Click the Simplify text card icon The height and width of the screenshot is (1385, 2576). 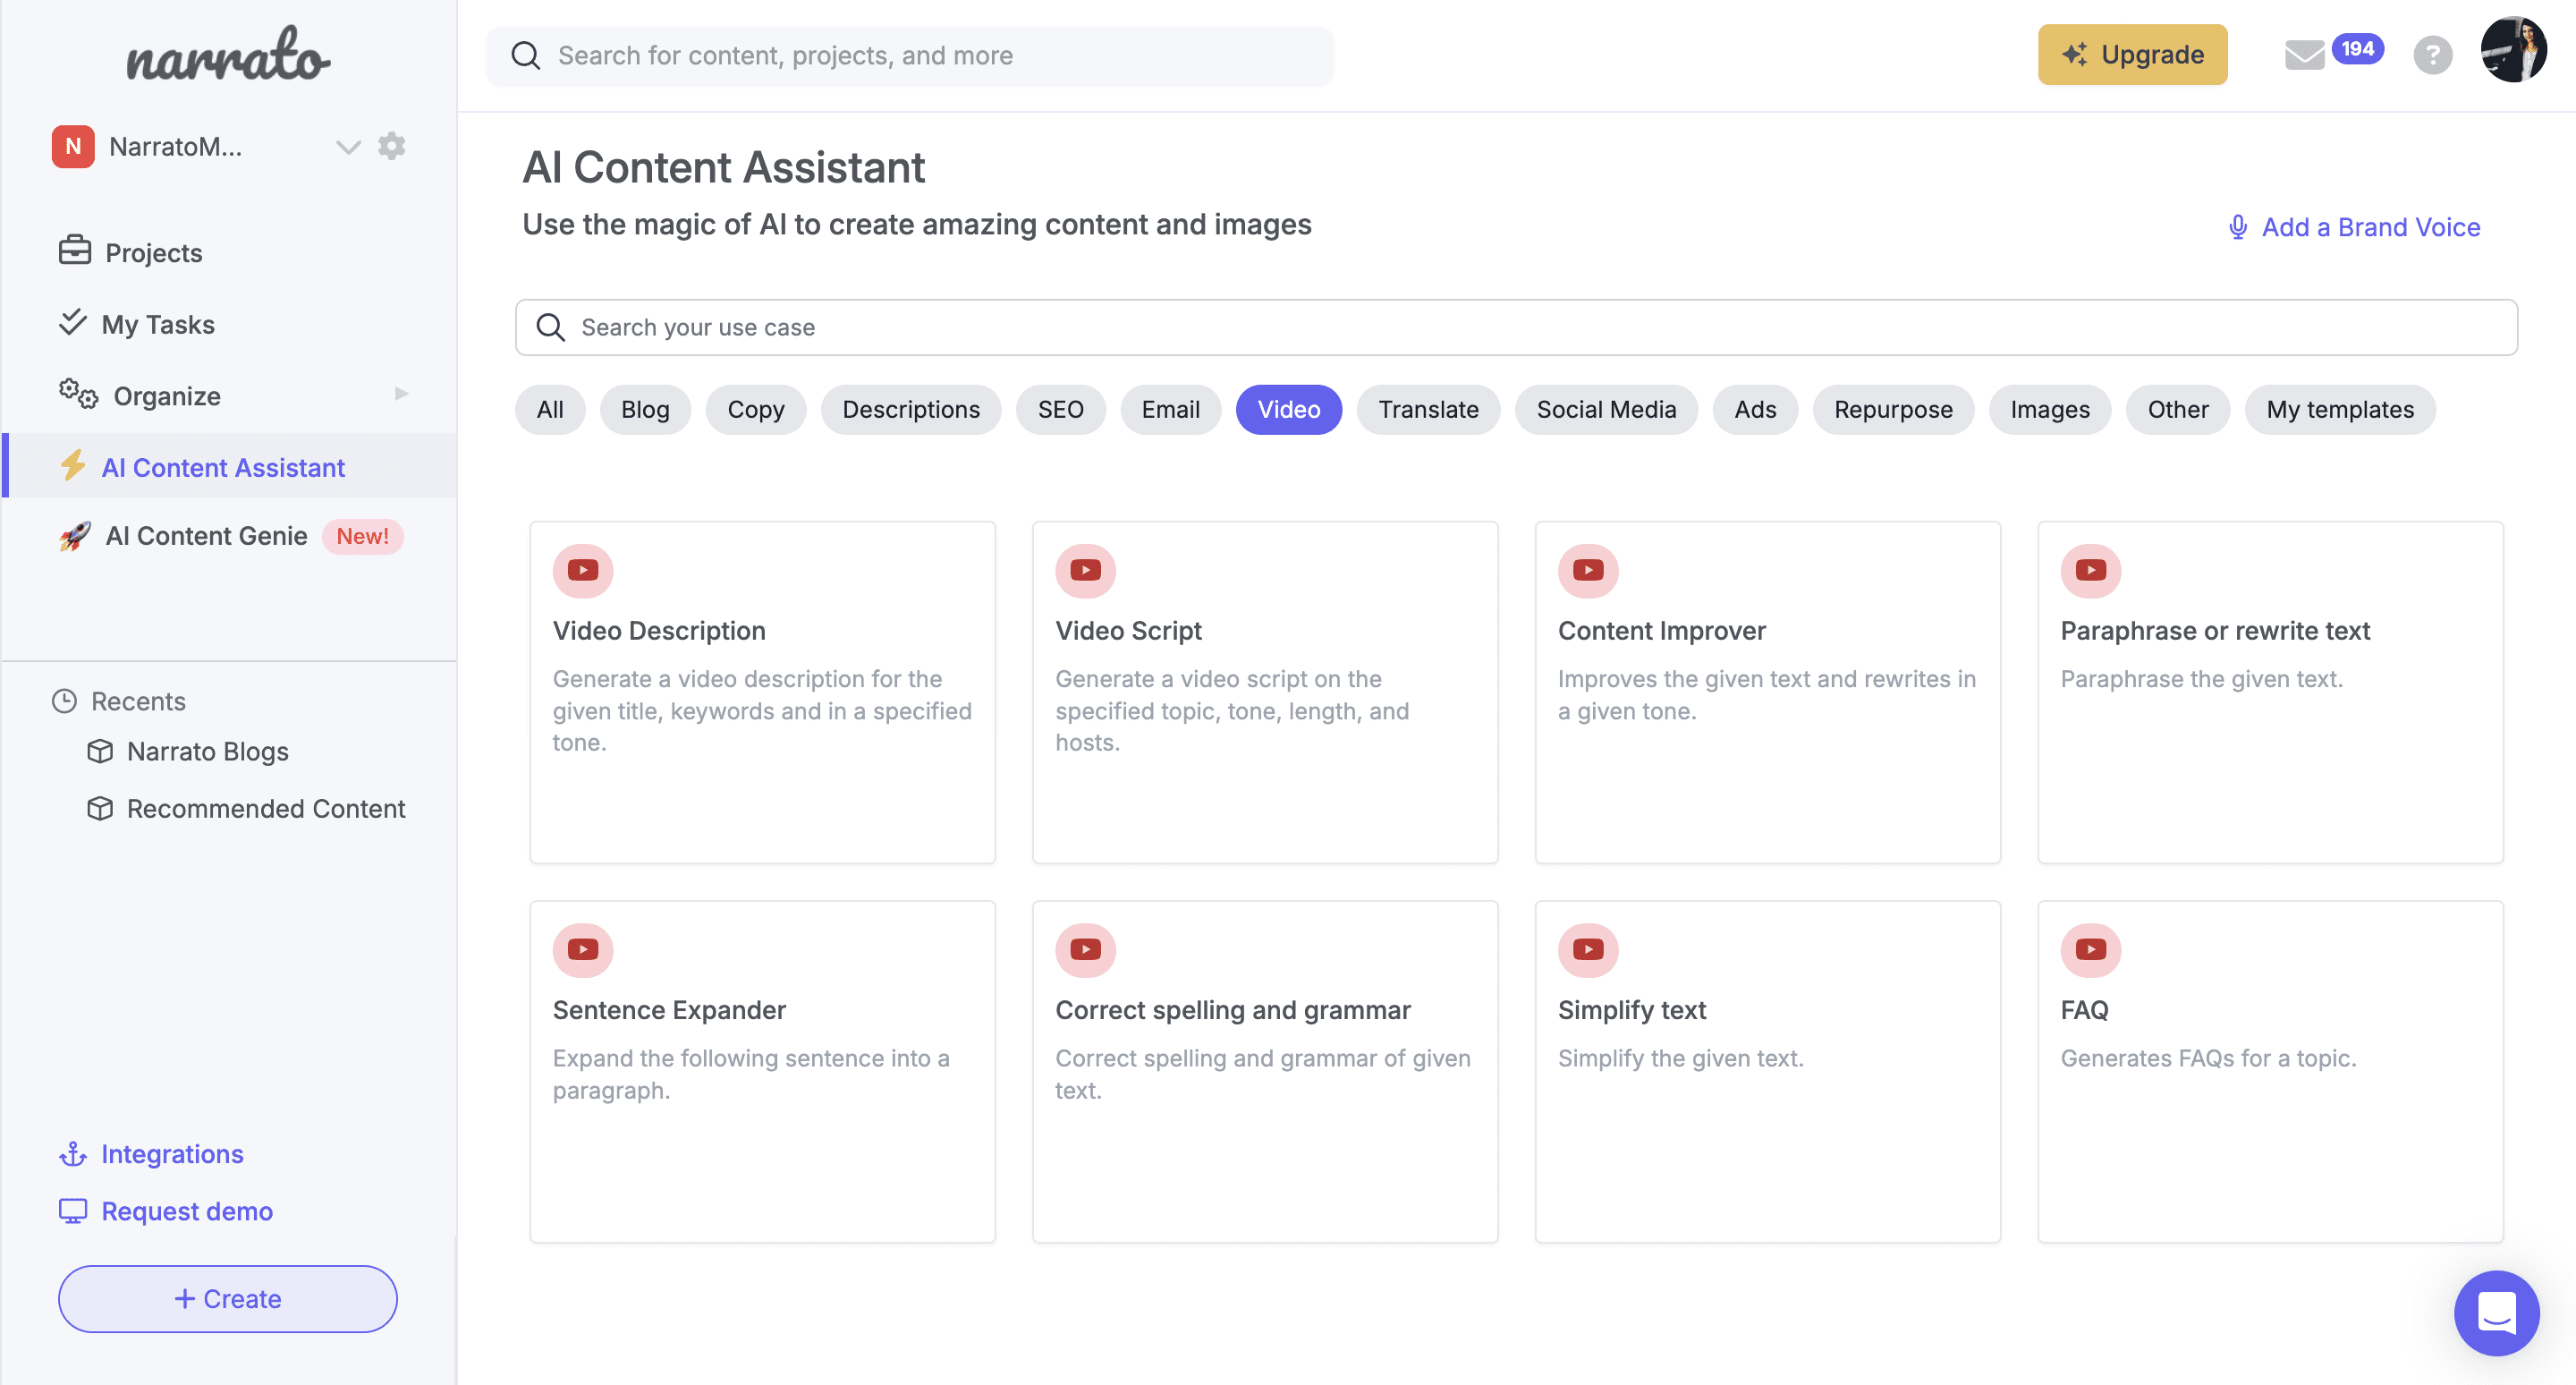tap(1588, 949)
